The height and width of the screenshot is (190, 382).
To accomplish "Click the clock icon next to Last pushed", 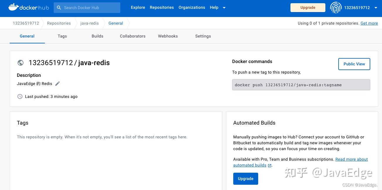I will [x=20, y=96].
